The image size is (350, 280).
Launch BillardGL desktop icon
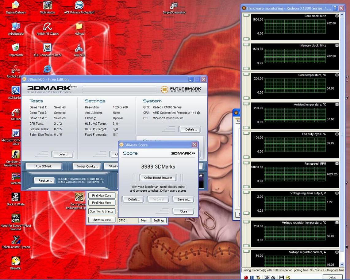pyautogui.click(x=16, y=263)
